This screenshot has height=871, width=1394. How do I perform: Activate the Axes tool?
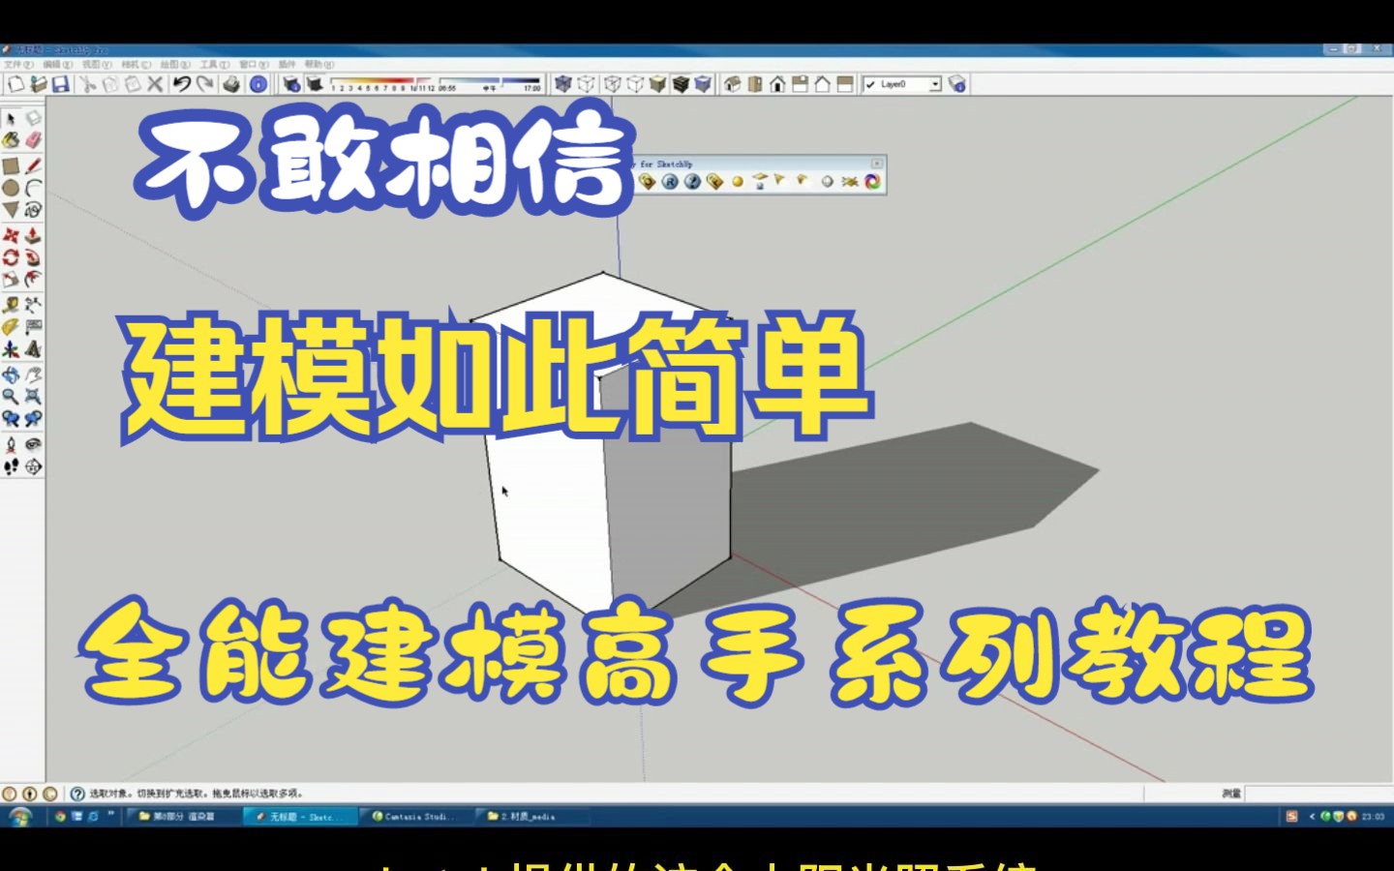pos(11,349)
